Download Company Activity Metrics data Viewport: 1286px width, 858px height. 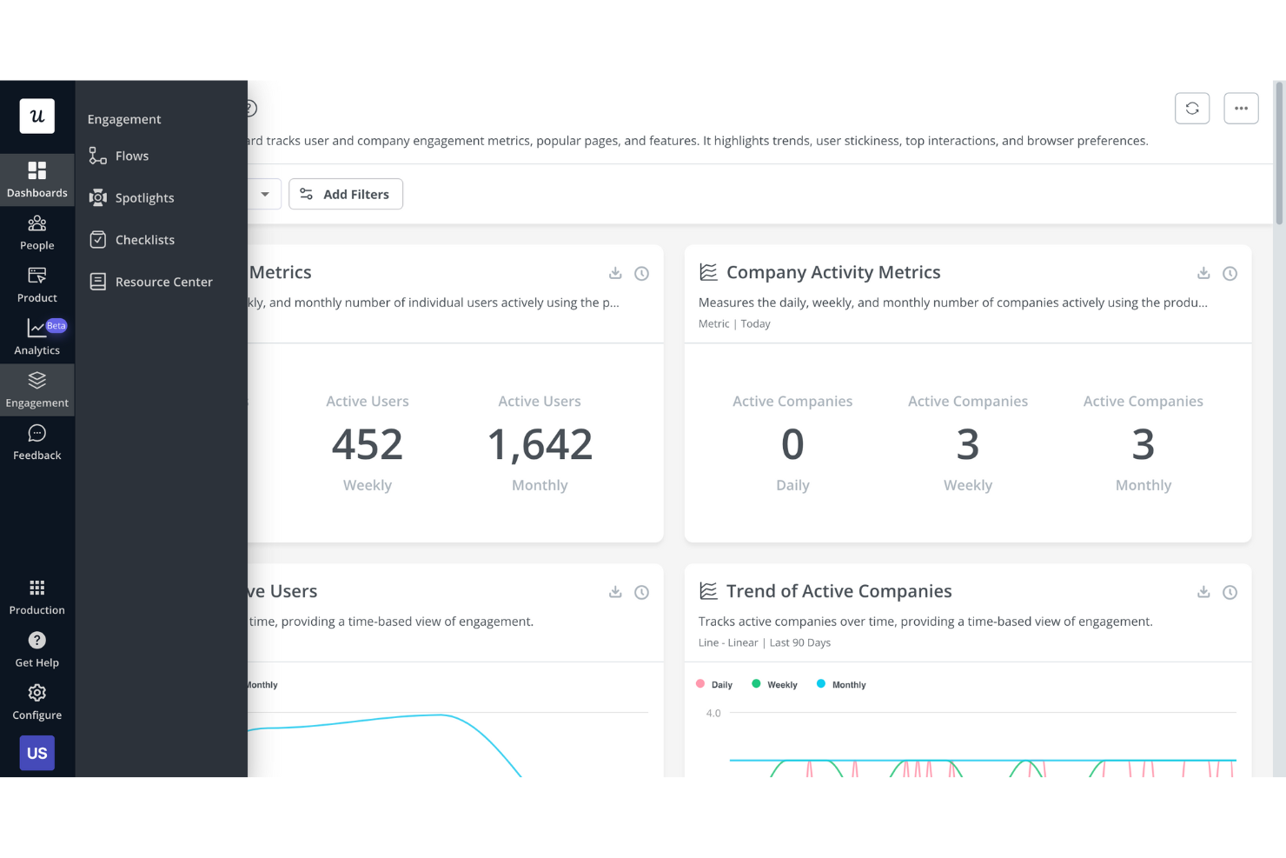pyautogui.click(x=1203, y=272)
